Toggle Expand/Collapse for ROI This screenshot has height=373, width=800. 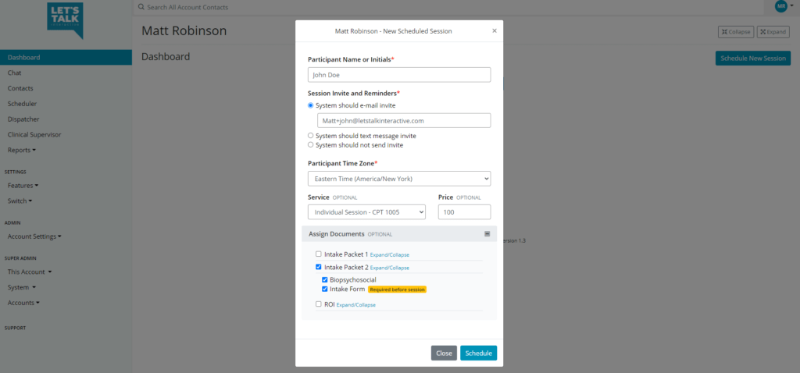pyautogui.click(x=355, y=305)
